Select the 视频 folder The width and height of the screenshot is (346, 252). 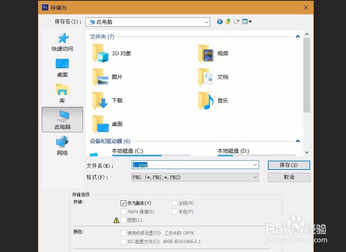pyautogui.click(x=213, y=53)
